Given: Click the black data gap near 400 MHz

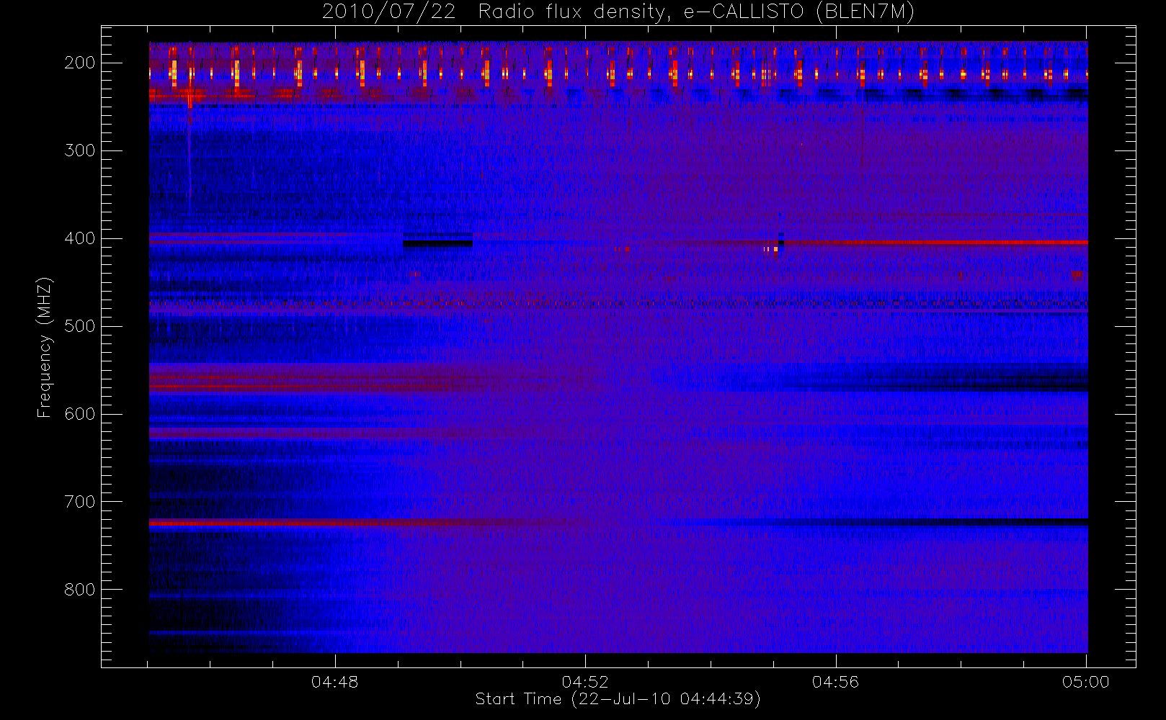Looking at the screenshot, I should point(438,243).
